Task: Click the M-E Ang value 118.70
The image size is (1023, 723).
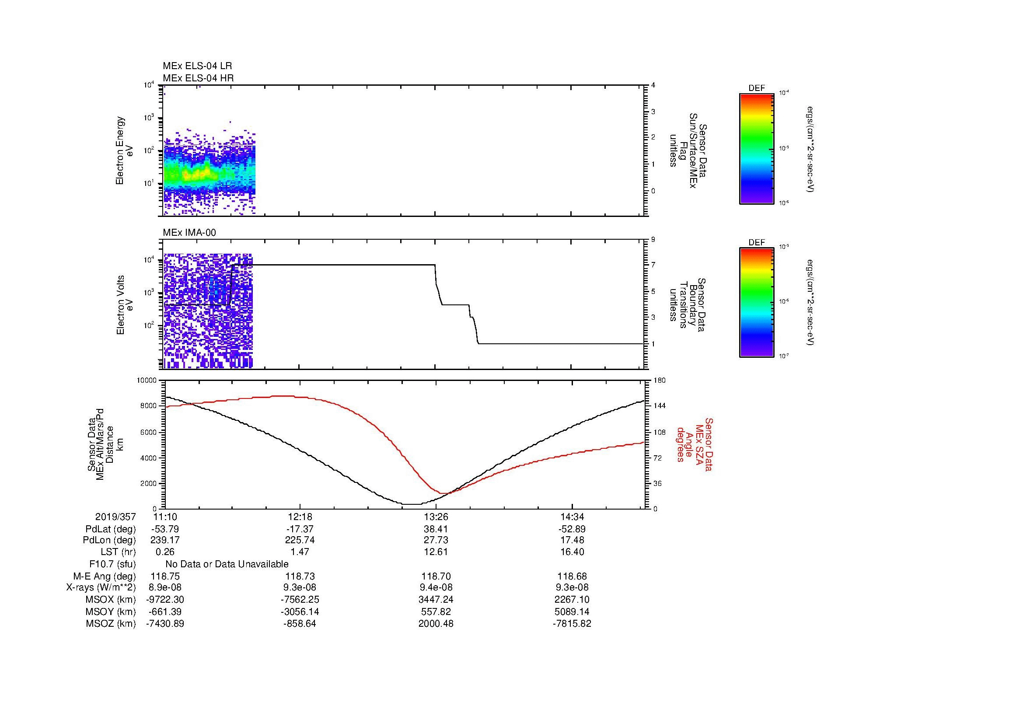Action: (x=436, y=576)
